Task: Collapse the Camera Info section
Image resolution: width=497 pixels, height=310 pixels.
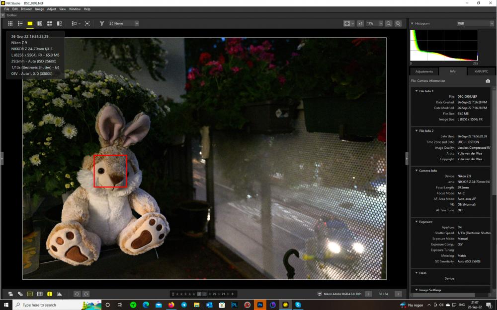Action: 416,171
